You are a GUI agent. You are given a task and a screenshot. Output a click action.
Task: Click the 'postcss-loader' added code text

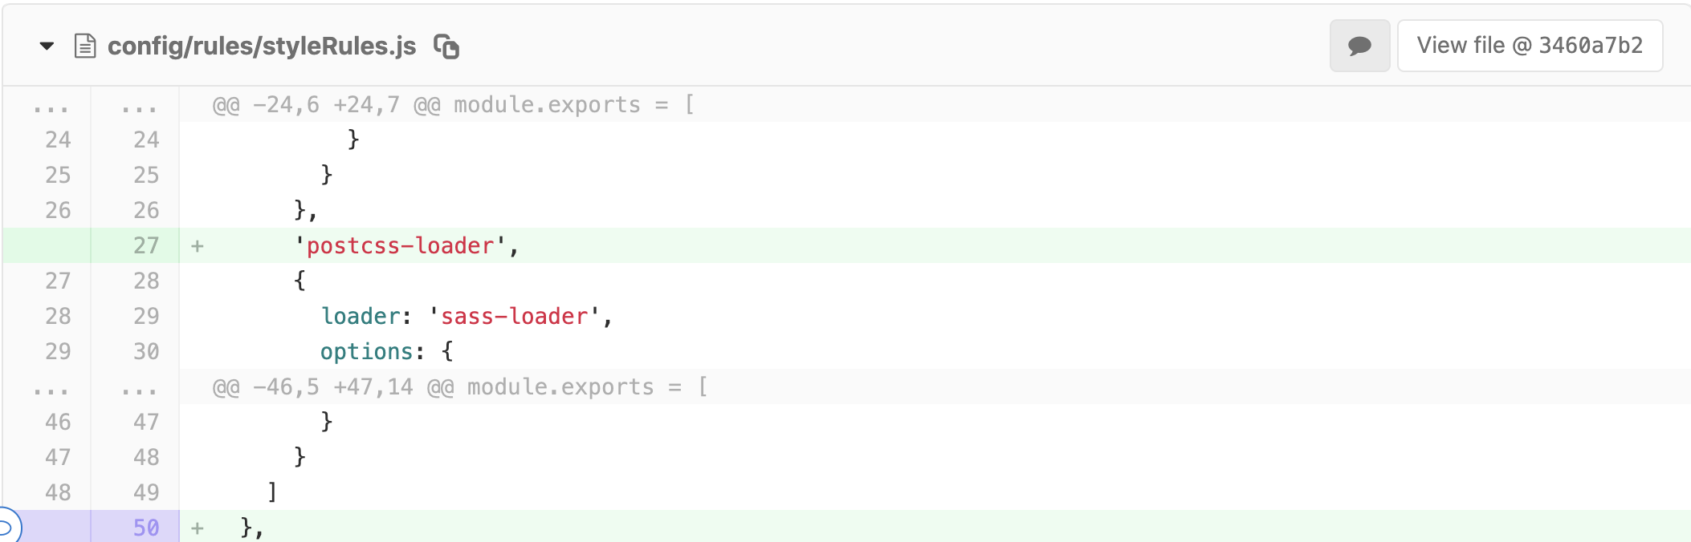400,246
